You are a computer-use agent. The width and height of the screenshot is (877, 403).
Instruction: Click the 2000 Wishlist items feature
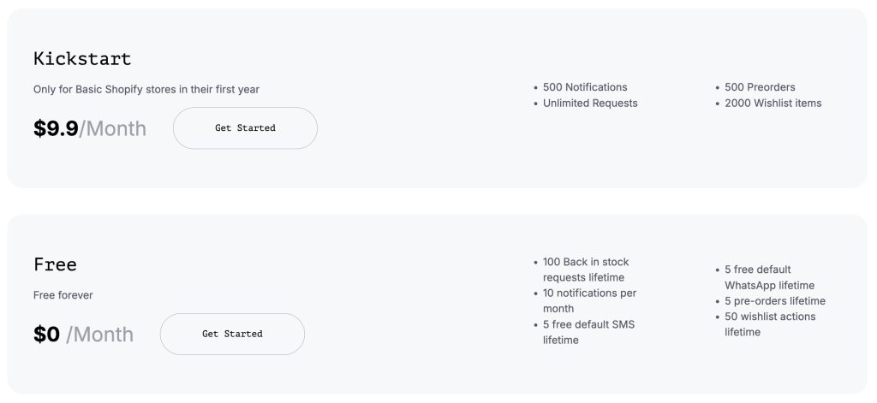point(773,104)
